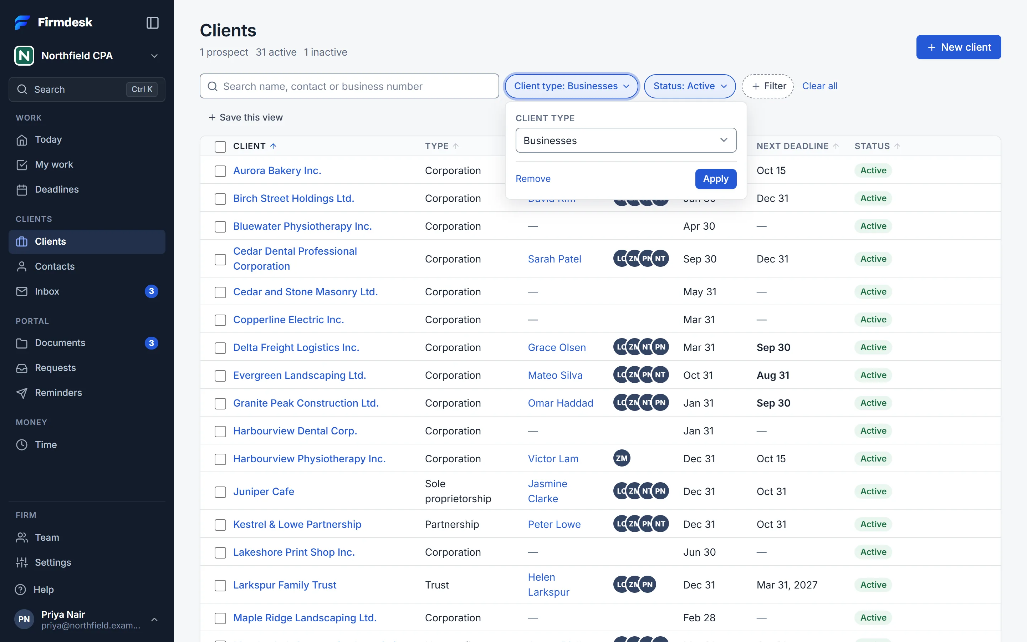Expand the Priya Nair account menu
This screenshot has width=1027, height=642.
(x=87, y=619)
